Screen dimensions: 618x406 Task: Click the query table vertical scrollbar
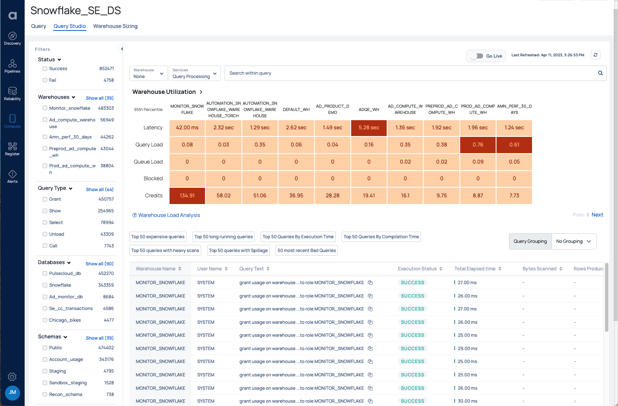pos(607,297)
